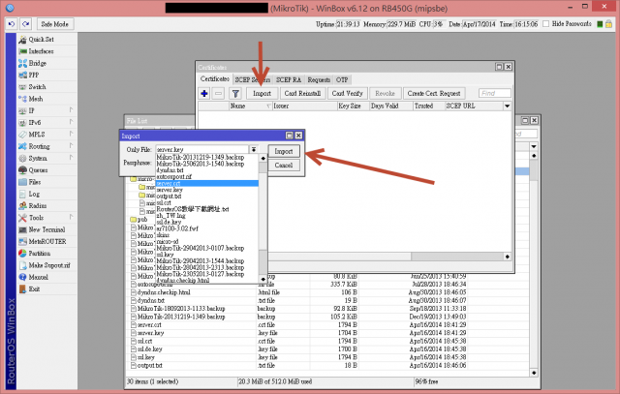Viewport: 620px width, 394px height.
Task: Open MetaROUTER in sidebar
Action: click(x=47, y=241)
